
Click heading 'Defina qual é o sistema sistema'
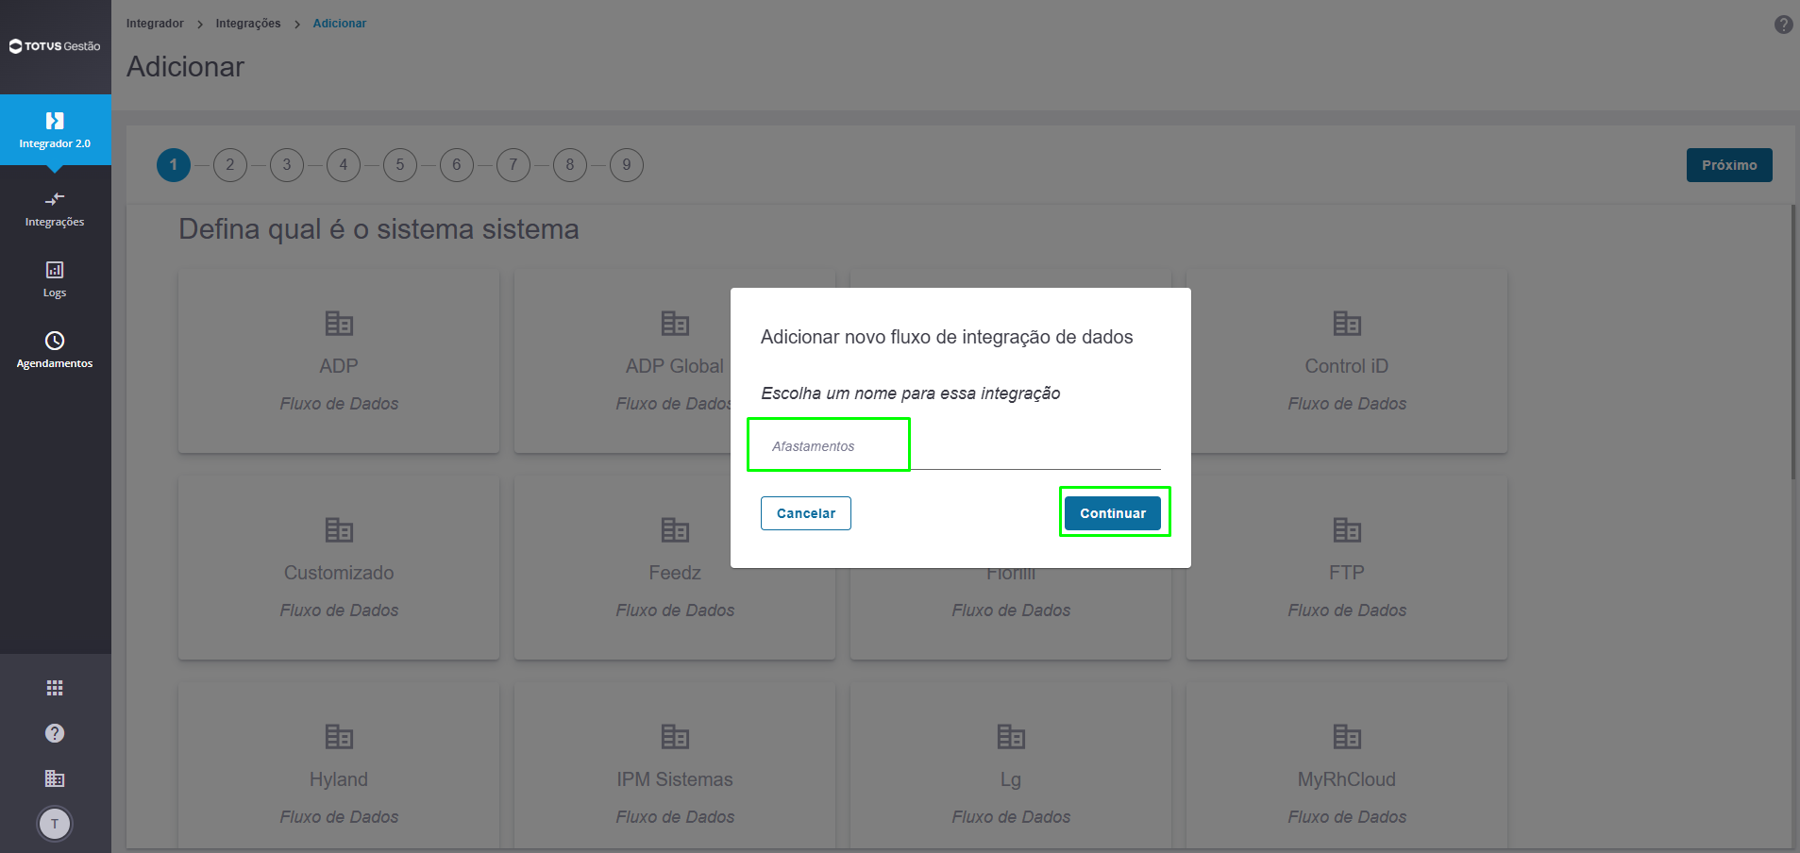379,229
